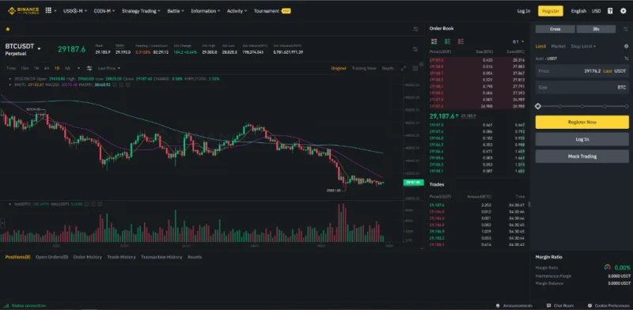
Task: Open more chart intervals dropdown arrow
Action: tap(78, 68)
